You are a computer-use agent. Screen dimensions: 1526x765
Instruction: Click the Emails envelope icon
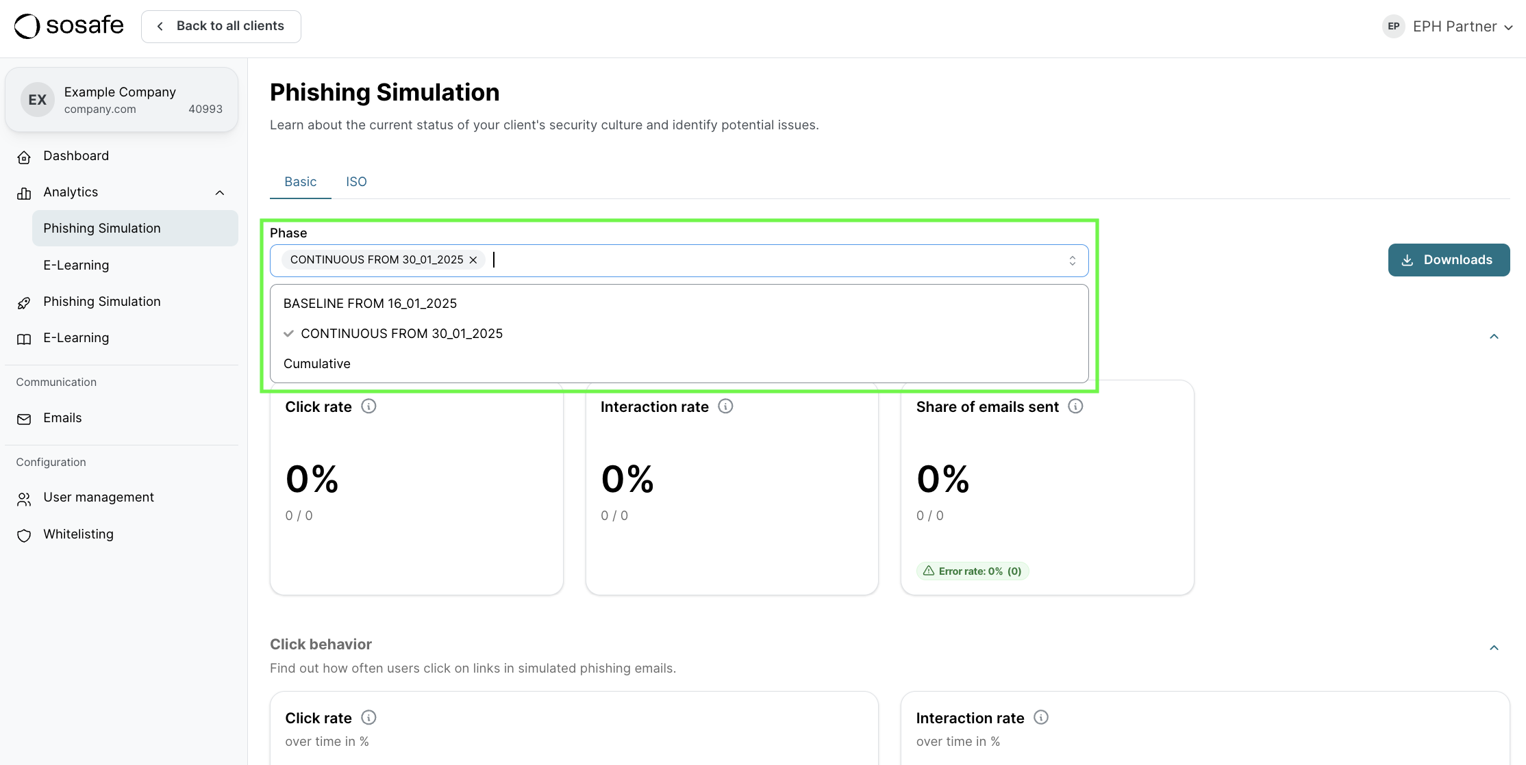[24, 419]
